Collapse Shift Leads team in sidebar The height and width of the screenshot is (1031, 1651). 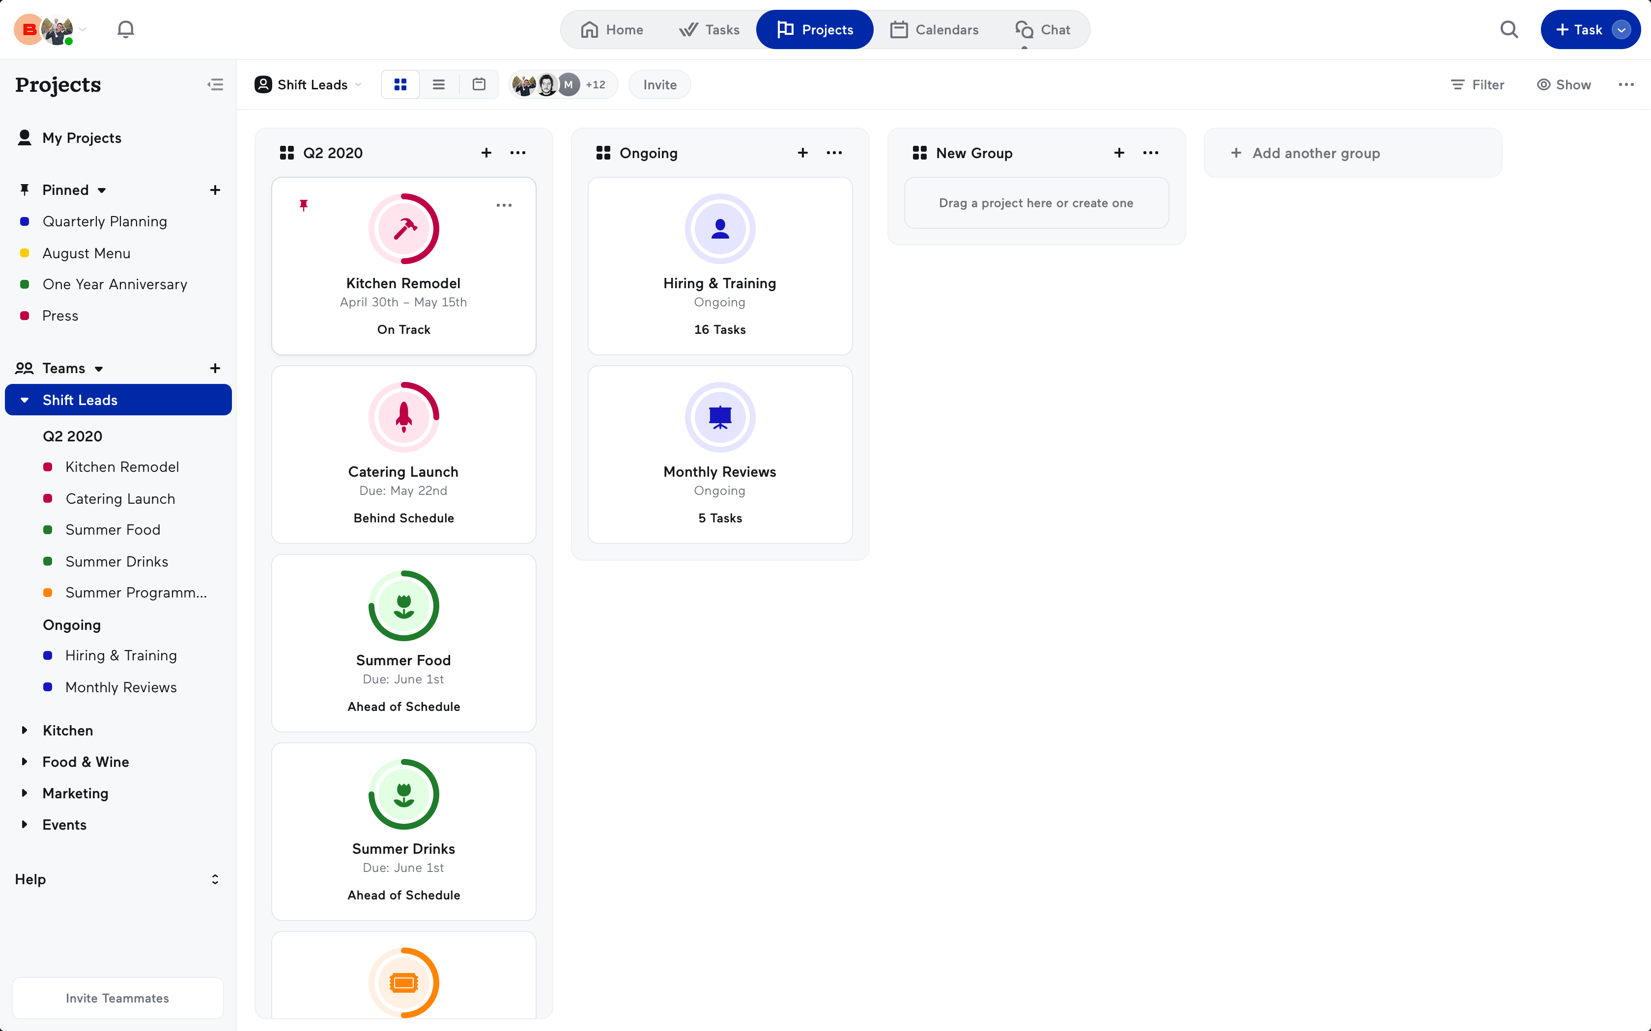tap(25, 400)
